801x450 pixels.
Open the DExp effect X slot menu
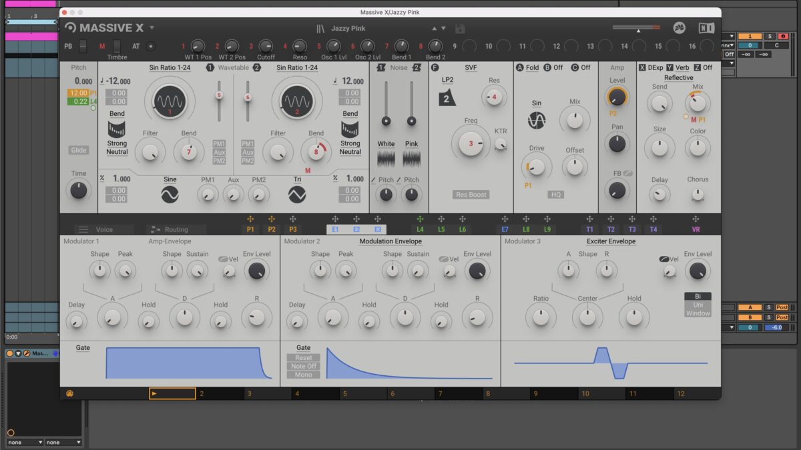[x=654, y=68]
